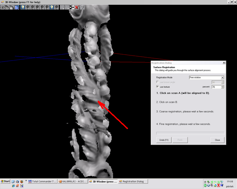Uncheck the 'use texture' checkbox
This screenshot has height=189, width=237.
158,87
